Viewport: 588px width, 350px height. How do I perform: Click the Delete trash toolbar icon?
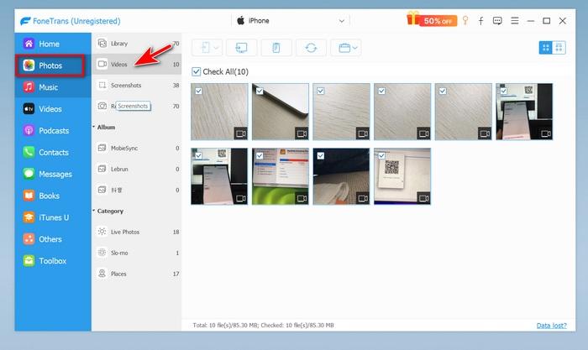276,48
